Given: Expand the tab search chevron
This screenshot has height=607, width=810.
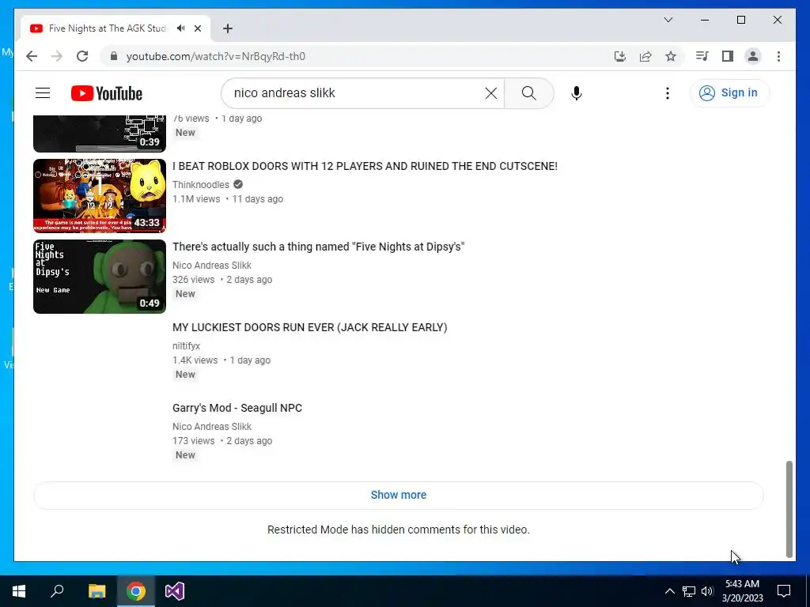Looking at the screenshot, I should pos(668,20).
